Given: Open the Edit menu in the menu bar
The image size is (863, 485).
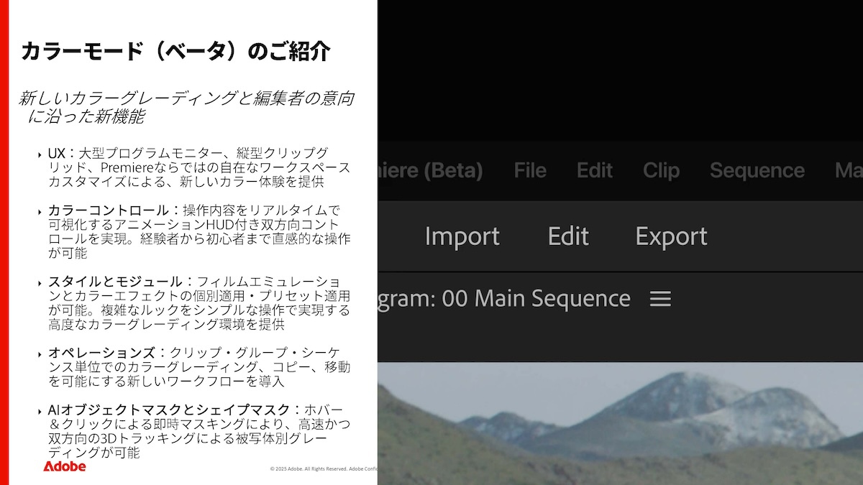Looking at the screenshot, I should (593, 170).
